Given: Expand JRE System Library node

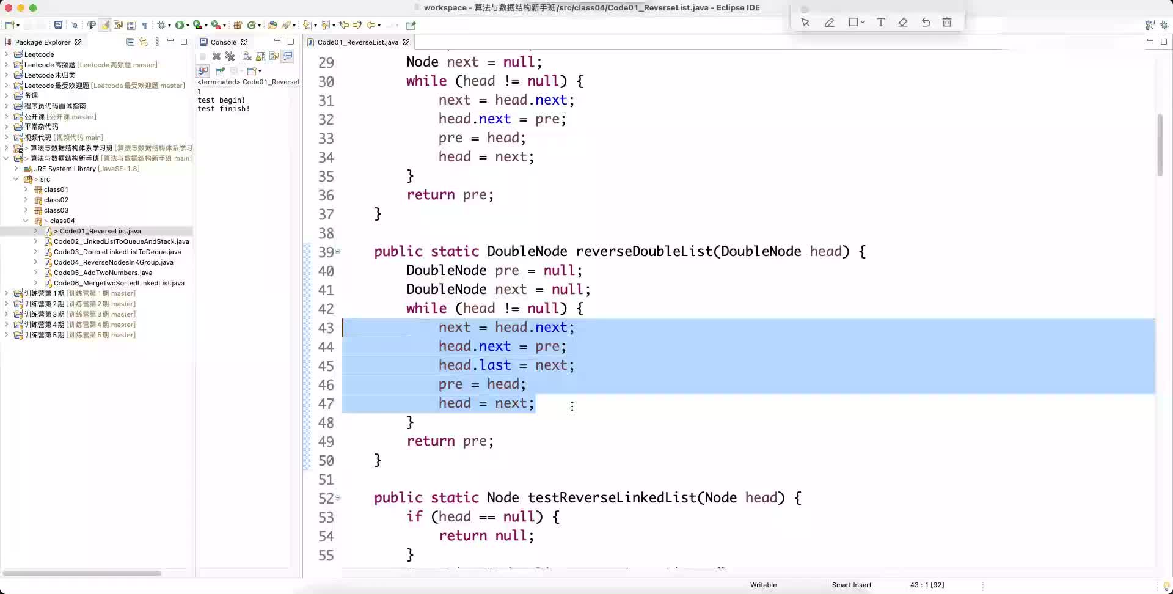Looking at the screenshot, I should click(16, 169).
